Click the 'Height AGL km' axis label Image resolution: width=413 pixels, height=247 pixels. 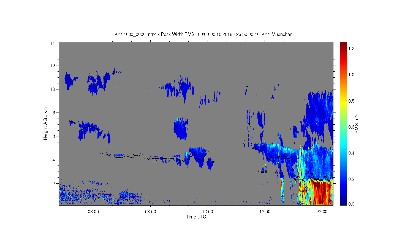tap(45, 123)
